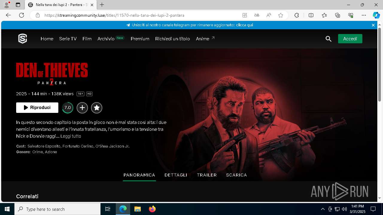Expand description with Leggi tutto
The width and height of the screenshot is (383, 215).
[x=71, y=136]
